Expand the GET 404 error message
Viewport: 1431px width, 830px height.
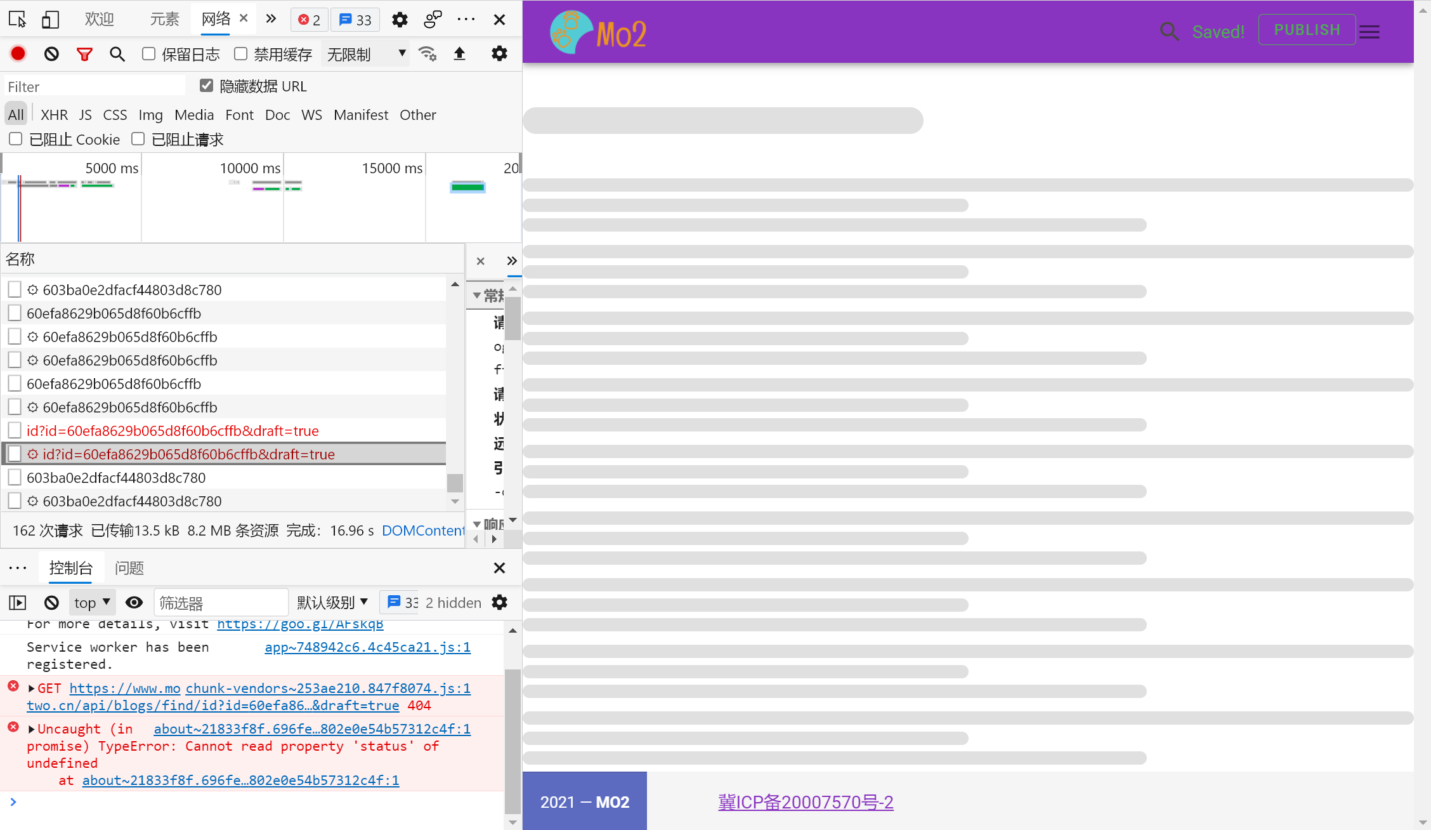coord(31,688)
